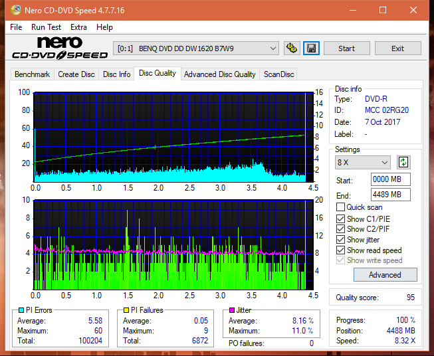434x356 pixels.
Task: Click PI Errors average value 5.58
Action: (95, 321)
